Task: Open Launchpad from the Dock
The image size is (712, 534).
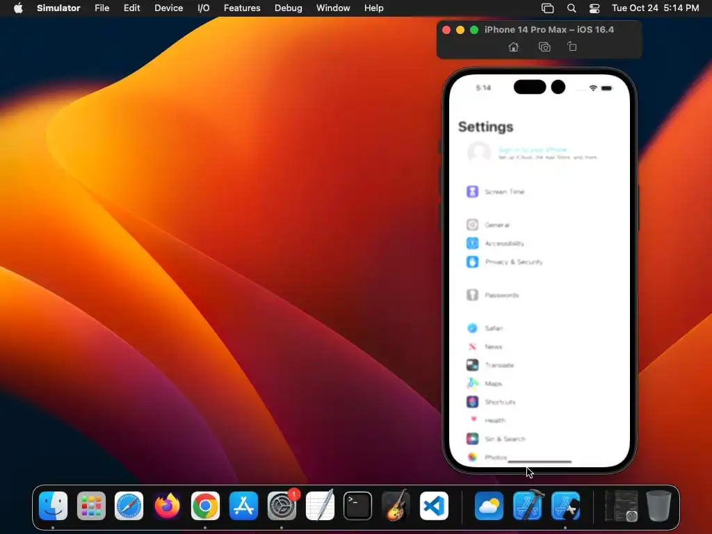Action: (x=91, y=505)
